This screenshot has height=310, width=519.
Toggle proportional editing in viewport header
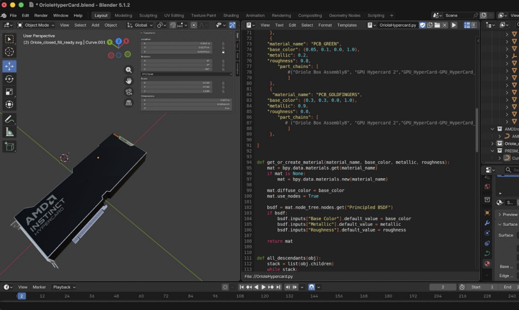tap(194, 25)
